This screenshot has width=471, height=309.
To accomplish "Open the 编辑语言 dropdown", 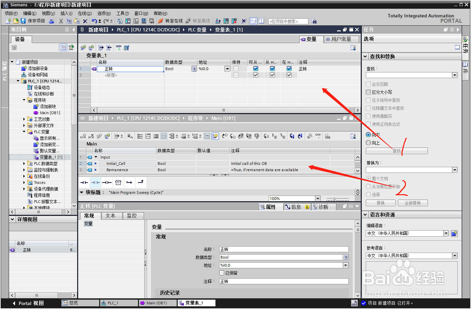I will (x=446, y=233).
